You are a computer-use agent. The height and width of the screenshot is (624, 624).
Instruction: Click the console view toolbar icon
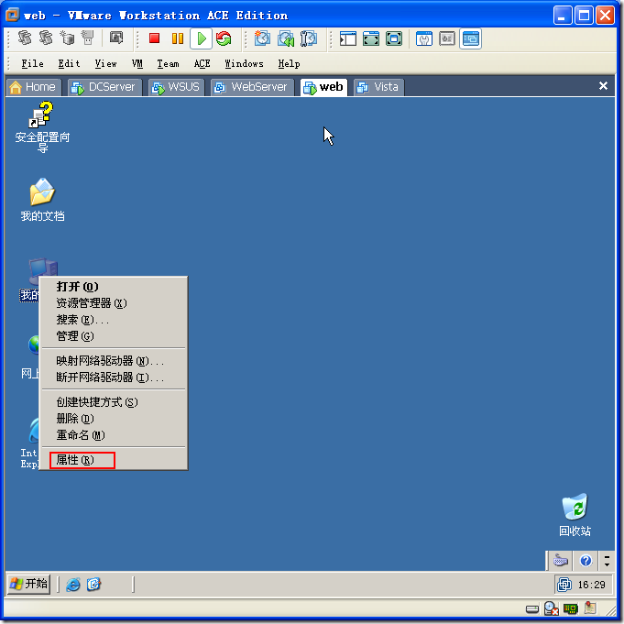471,38
